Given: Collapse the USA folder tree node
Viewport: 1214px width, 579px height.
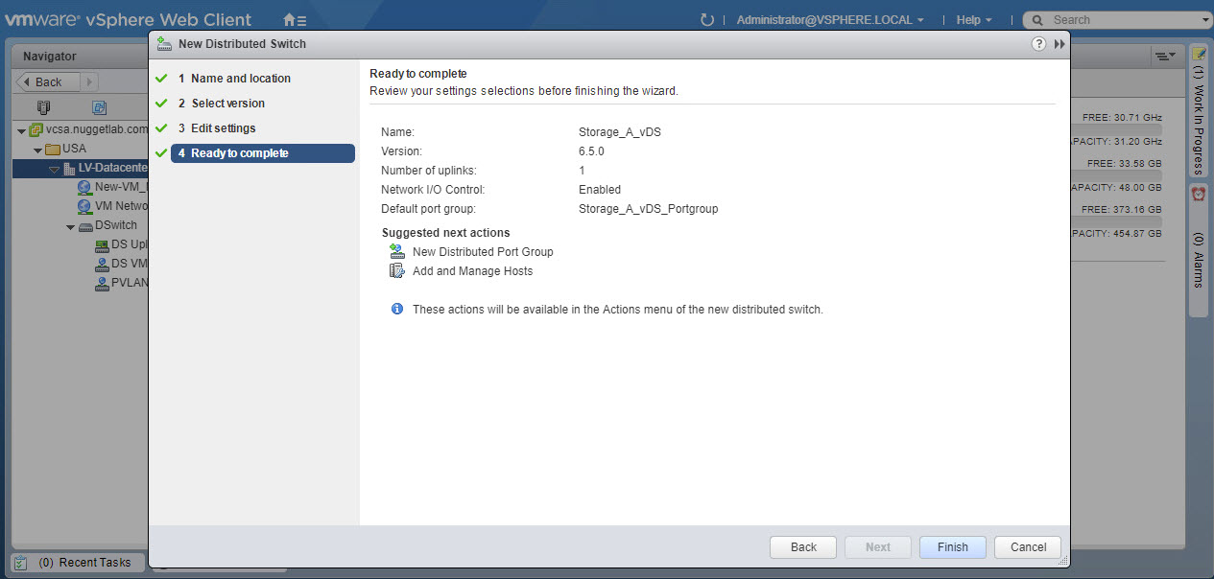Looking at the screenshot, I should click(38, 150).
